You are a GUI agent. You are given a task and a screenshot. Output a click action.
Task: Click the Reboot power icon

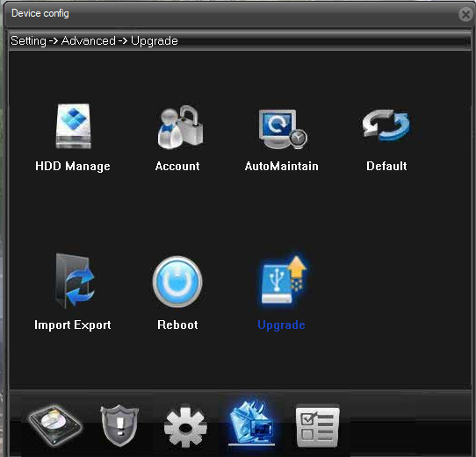pyautogui.click(x=177, y=282)
